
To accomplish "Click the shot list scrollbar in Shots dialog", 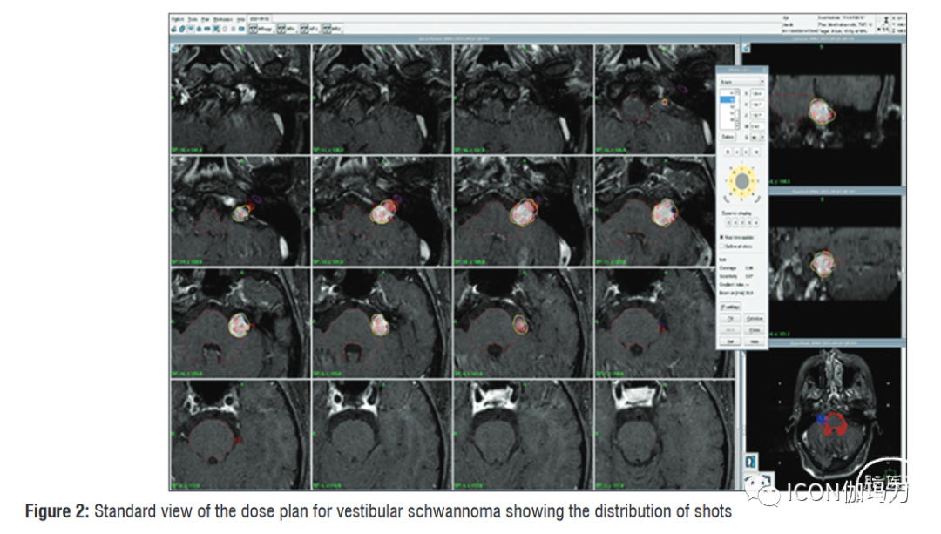I will tap(738, 109).
